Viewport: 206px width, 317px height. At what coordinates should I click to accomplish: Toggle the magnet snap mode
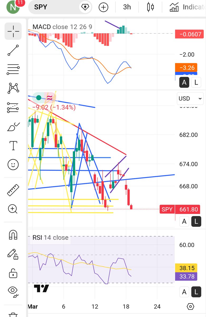(13, 234)
